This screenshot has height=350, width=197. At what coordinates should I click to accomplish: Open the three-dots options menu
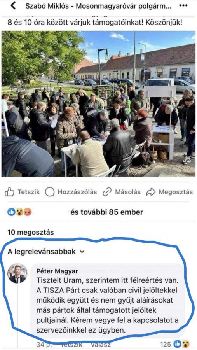click(x=183, y=6)
